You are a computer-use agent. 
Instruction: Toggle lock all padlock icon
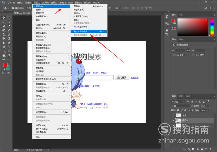point(192,110)
